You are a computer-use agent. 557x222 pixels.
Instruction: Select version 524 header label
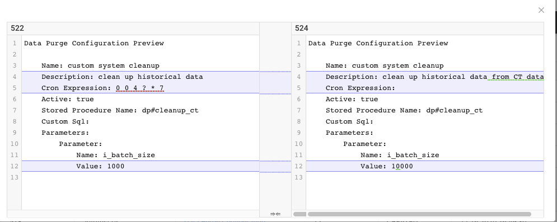pyautogui.click(x=302, y=29)
